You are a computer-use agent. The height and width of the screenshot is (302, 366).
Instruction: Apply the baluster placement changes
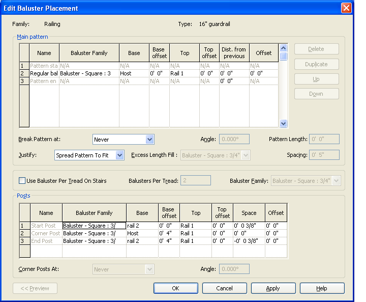(x=273, y=288)
